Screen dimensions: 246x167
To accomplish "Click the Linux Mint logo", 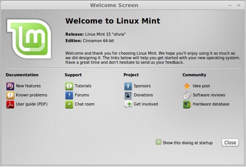I will (29, 39).
